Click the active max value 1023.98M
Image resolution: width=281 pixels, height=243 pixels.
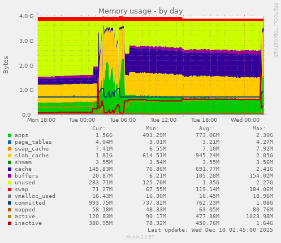click(260, 217)
